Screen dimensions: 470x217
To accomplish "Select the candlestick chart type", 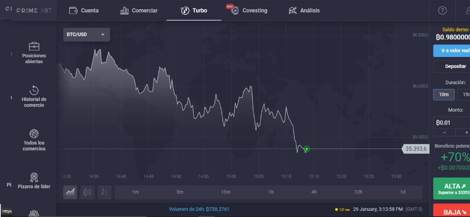I will 87,192.
